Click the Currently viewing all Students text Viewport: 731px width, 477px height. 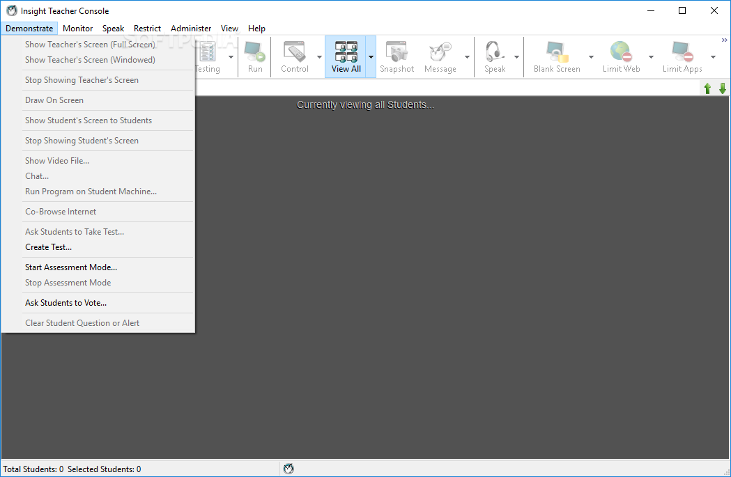pyautogui.click(x=365, y=105)
